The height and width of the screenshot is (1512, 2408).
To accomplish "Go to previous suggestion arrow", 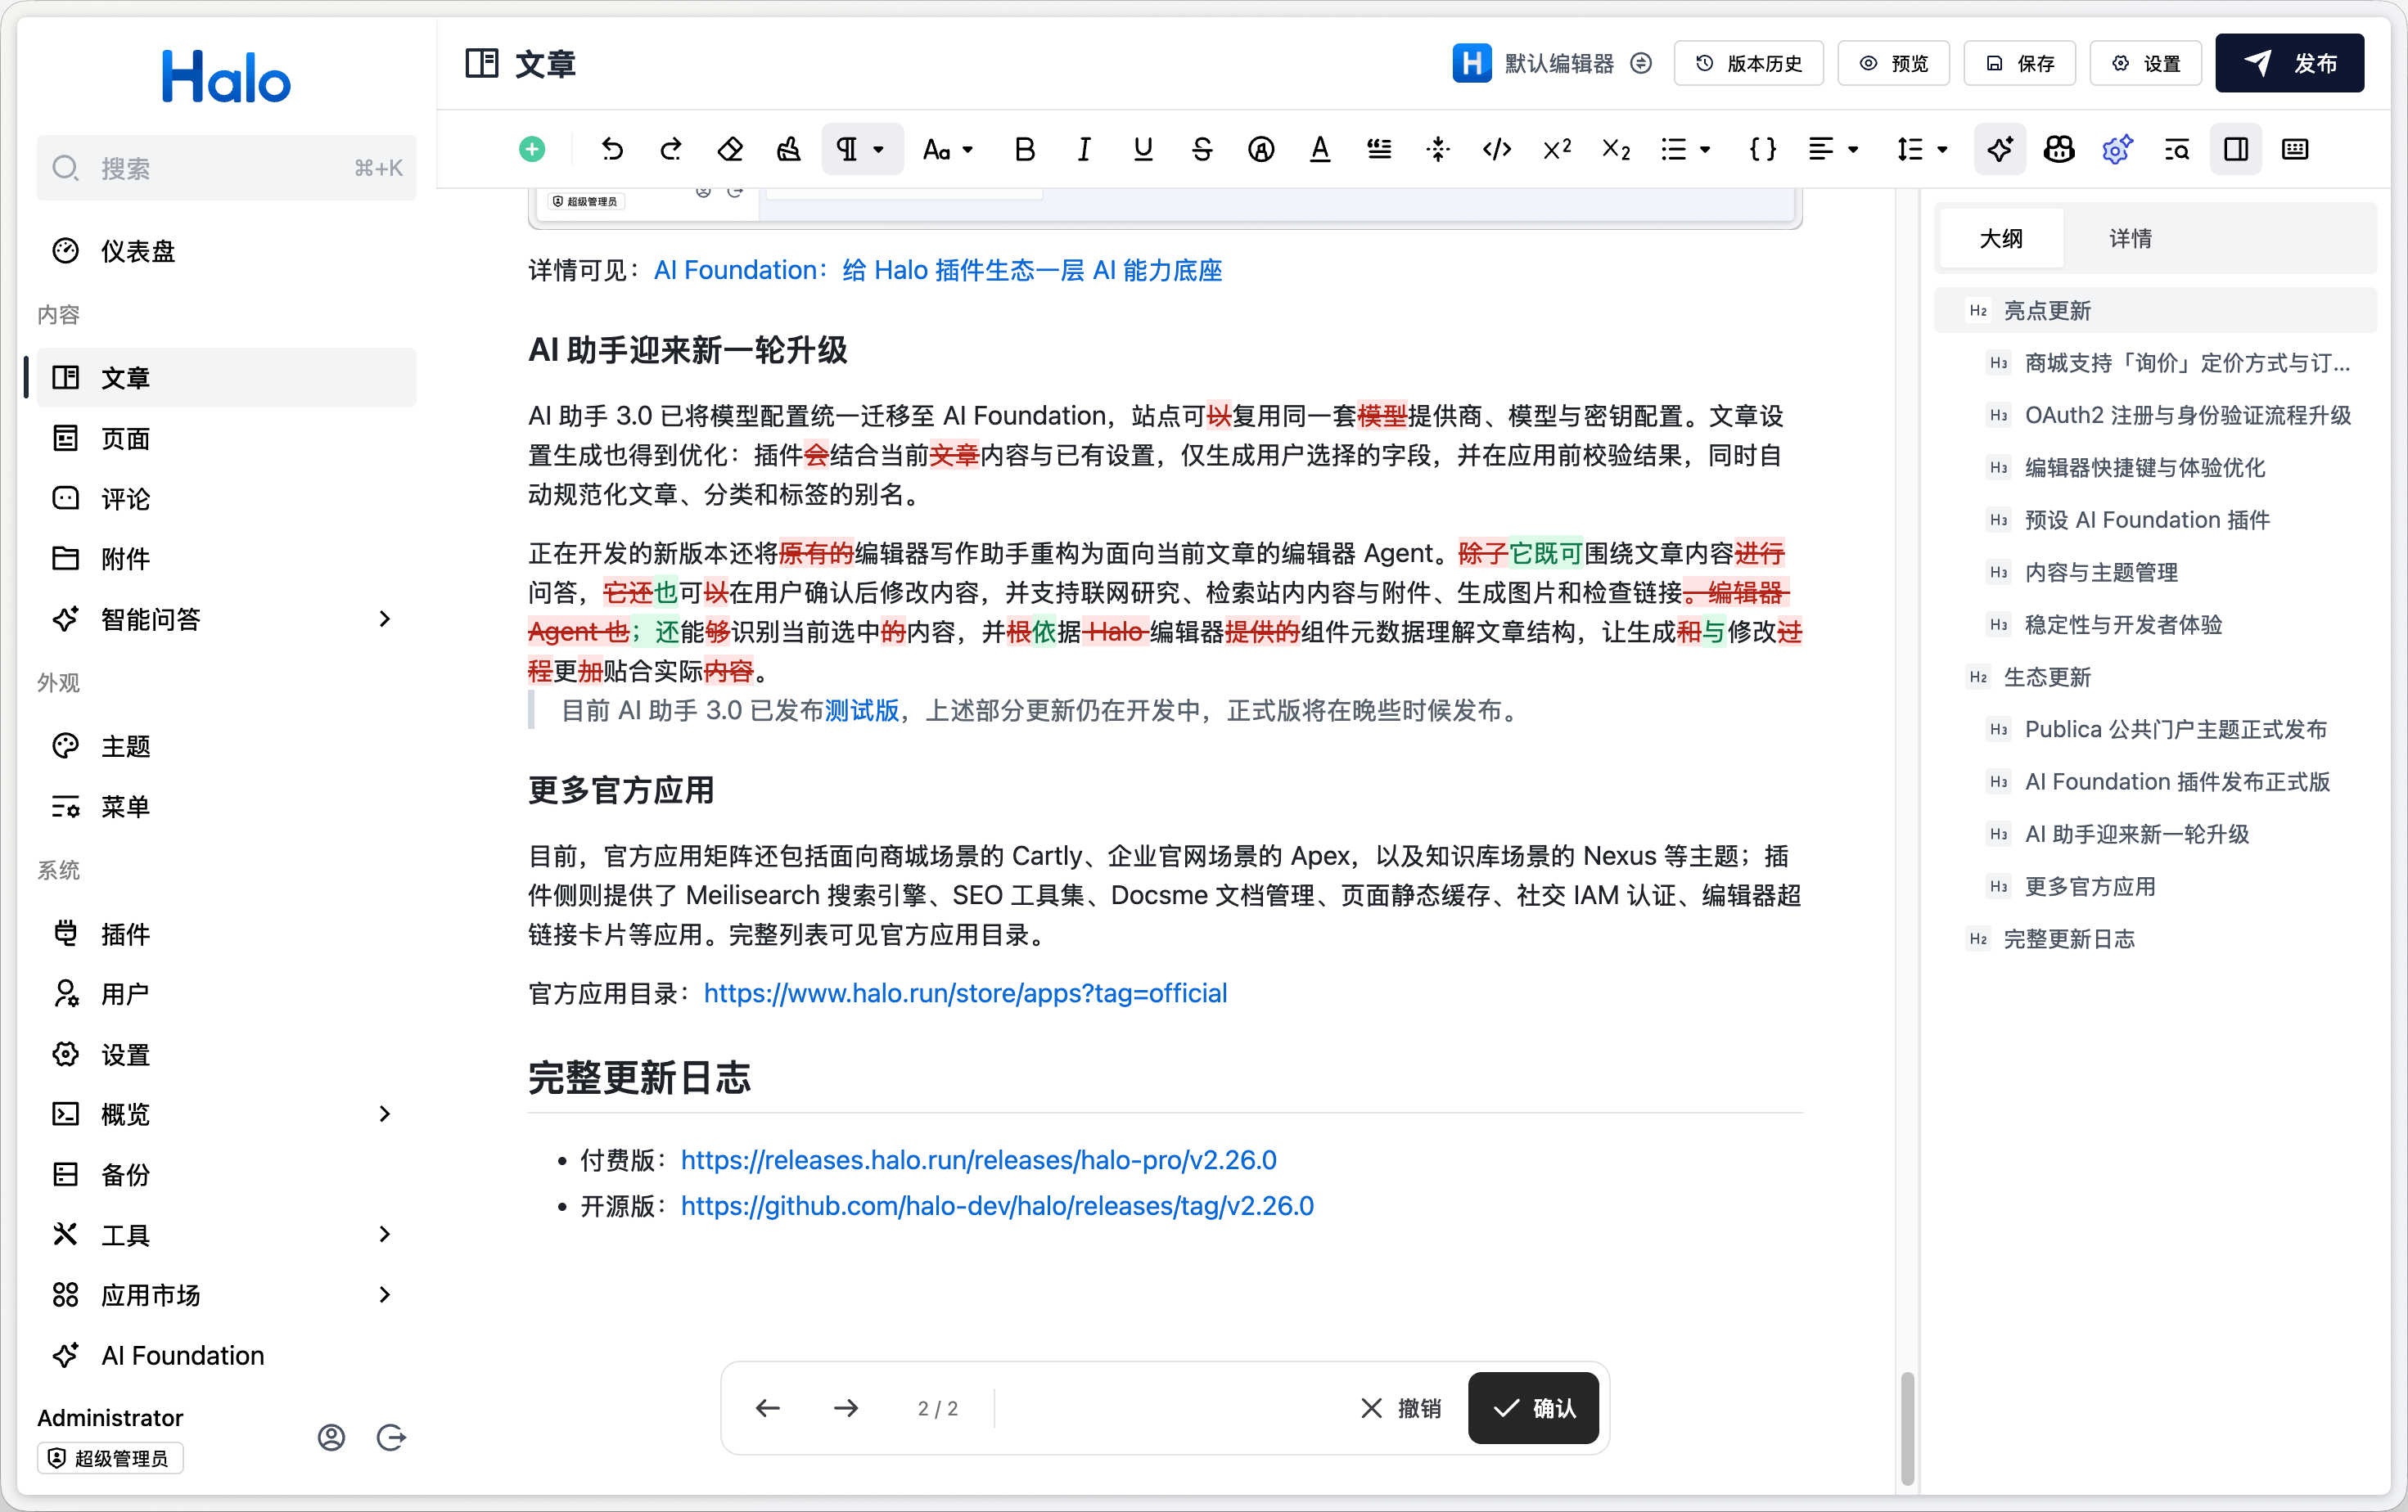I will click(x=768, y=1409).
